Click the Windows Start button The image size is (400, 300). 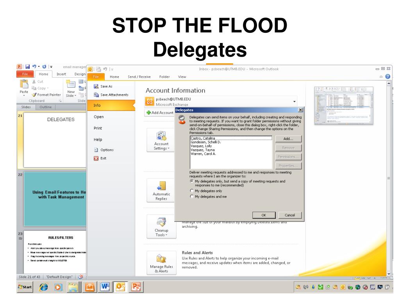[x=25, y=287]
